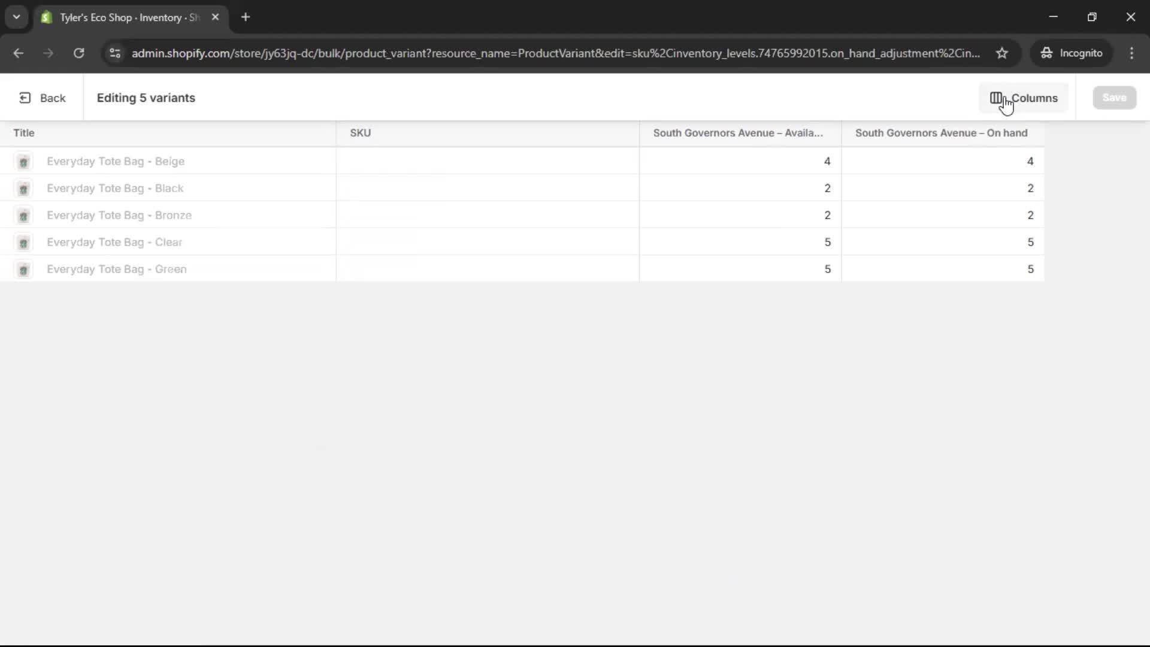Bookmark this page with the star icon
The height and width of the screenshot is (647, 1150).
coord(1002,53)
